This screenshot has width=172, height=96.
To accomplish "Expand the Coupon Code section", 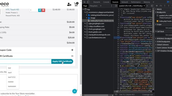I will pyautogui.click(x=72, y=50).
